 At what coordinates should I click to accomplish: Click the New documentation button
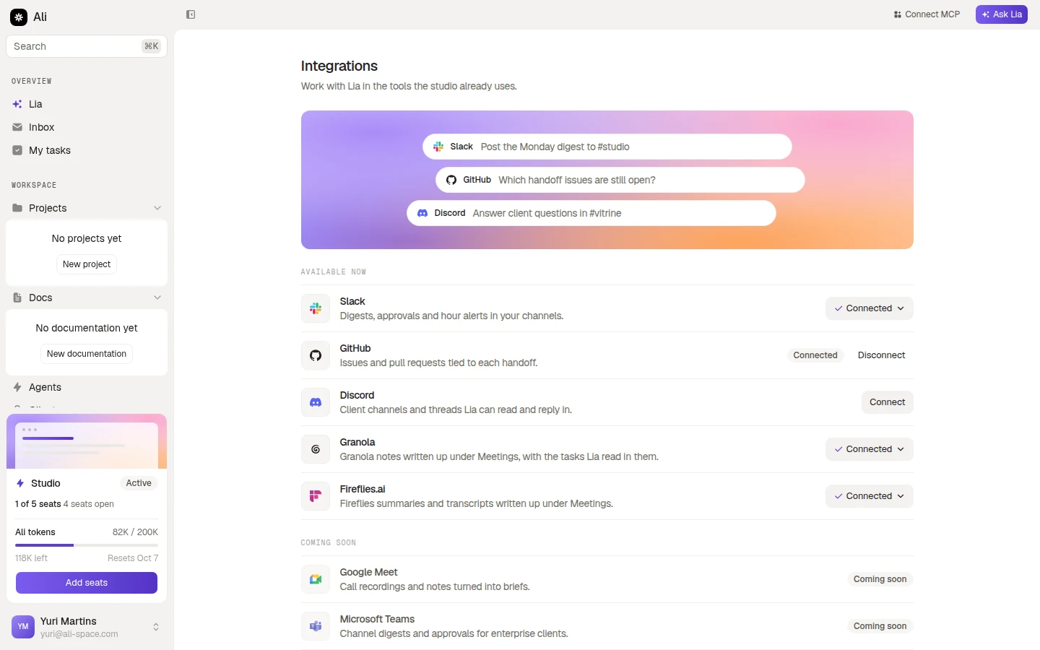coord(87,354)
